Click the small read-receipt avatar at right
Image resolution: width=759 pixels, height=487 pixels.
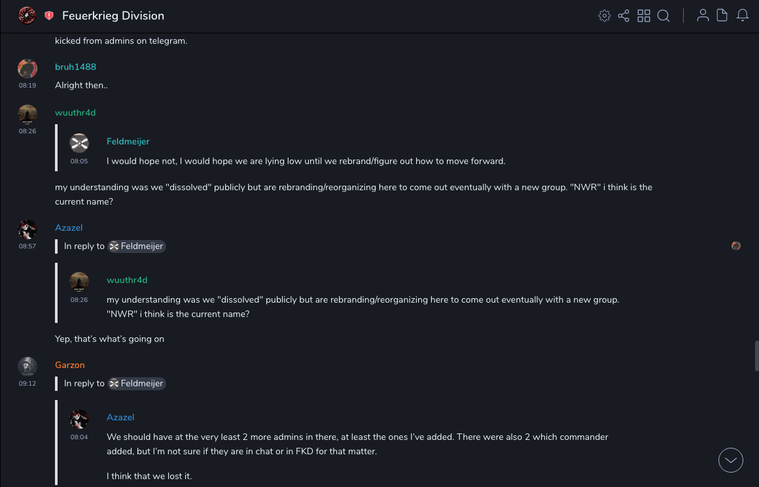click(736, 246)
